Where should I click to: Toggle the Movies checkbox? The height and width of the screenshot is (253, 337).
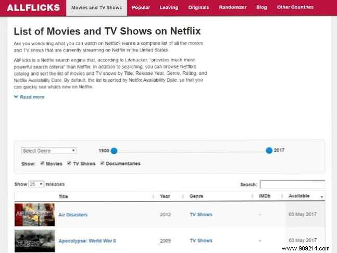(42, 163)
